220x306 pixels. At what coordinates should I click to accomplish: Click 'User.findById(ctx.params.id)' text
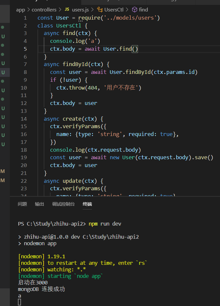point(154,72)
